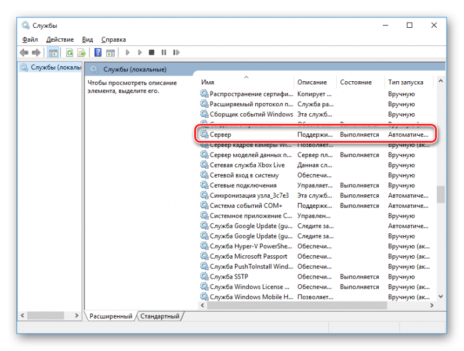Click gear icon of Служба Microsoft Passport
Screen dimensions: 464x351
[204, 256]
